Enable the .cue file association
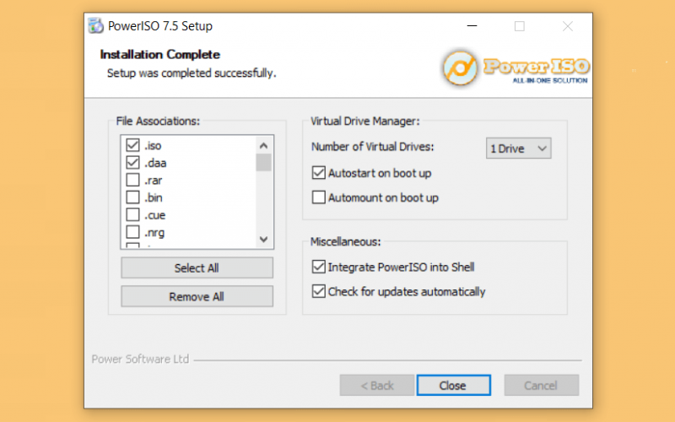Viewport: 675px width, 422px height. pos(132,214)
